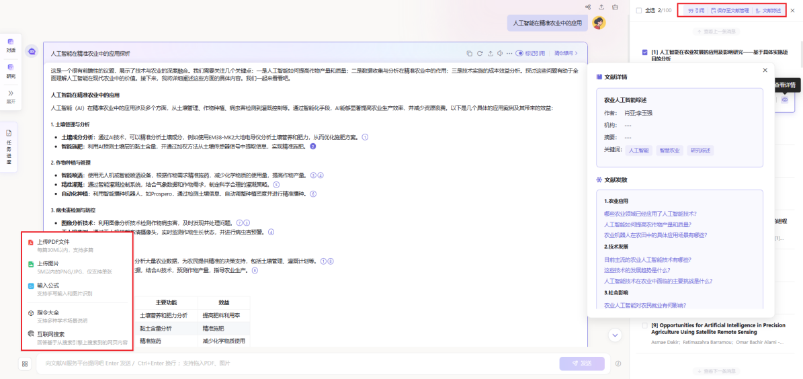Choose 互联网搜索 from the menu
This screenshot has width=803, height=379.
[51, 334]
